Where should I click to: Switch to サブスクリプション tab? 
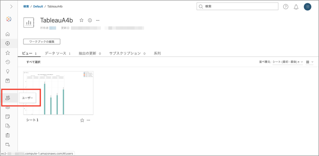pos(127,53)
